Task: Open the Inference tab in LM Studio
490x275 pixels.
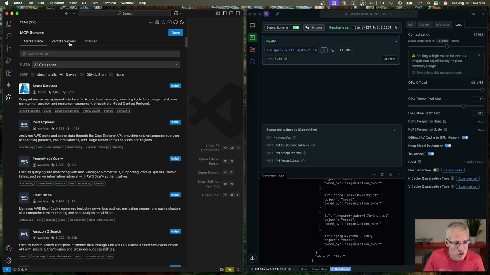Action: (x=443, y=24)
